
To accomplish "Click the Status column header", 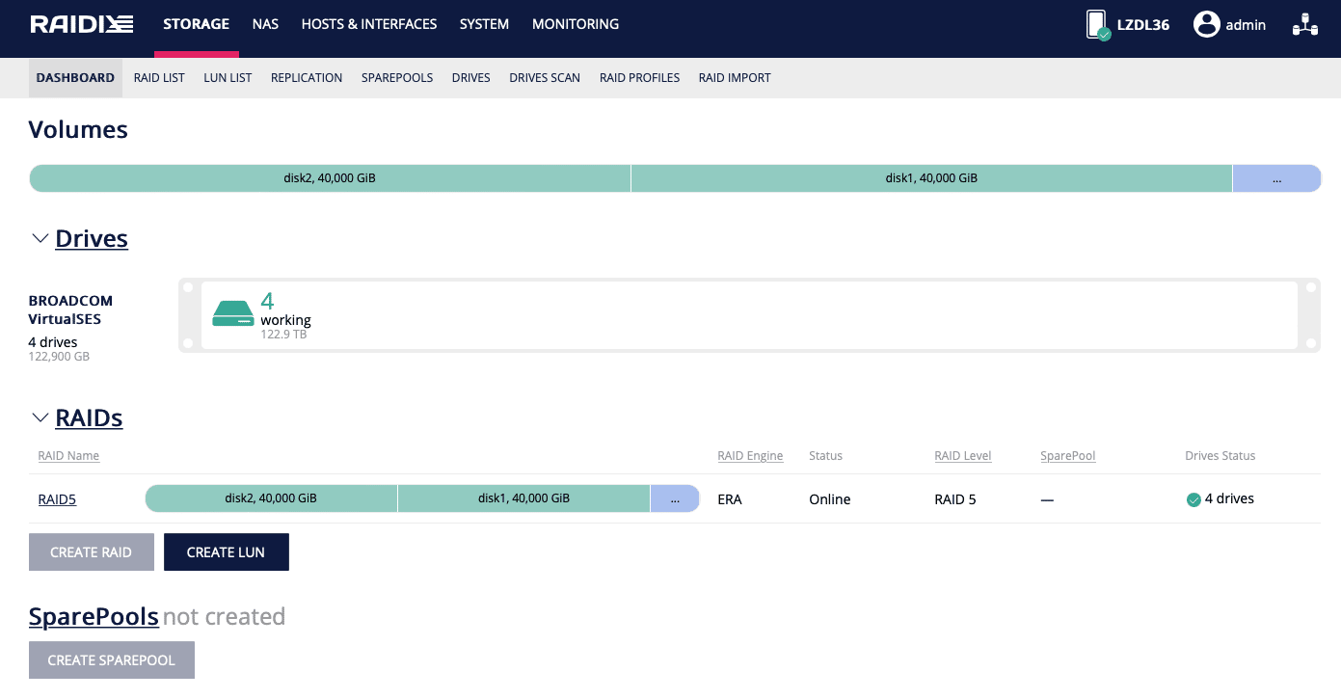I will 825,456.
